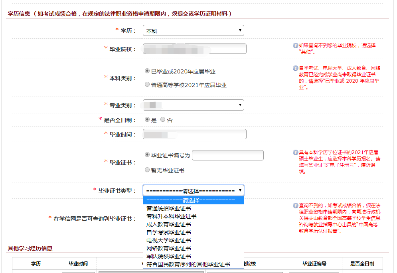Click the info icon next to 毕业证书 note
397x273 pixels.
(x=295, y=152)
